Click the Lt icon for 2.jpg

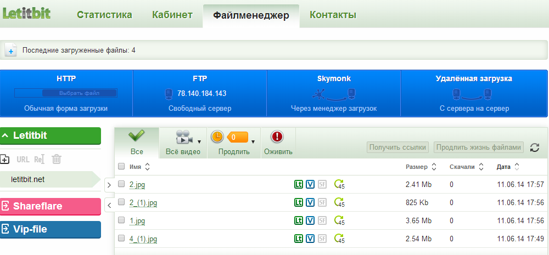299,185
